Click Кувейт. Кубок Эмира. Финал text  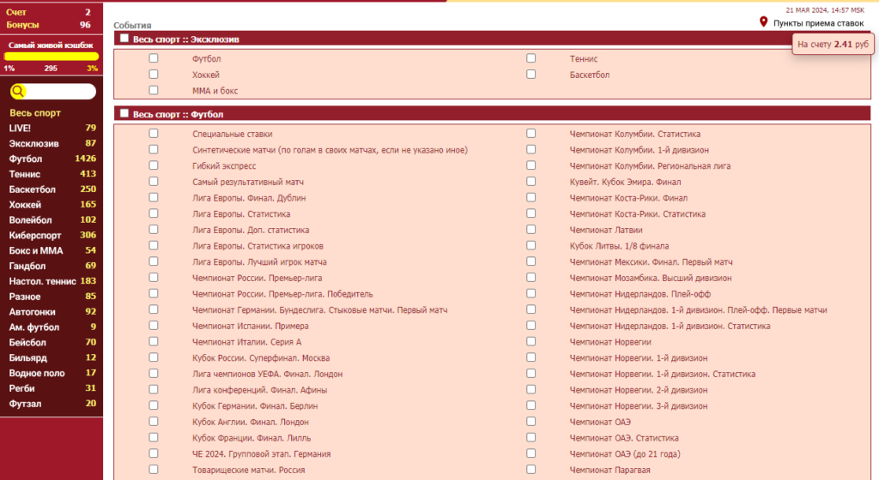(626, 182)
